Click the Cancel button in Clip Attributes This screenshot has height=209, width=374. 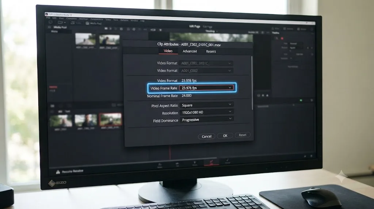point(207,136)
